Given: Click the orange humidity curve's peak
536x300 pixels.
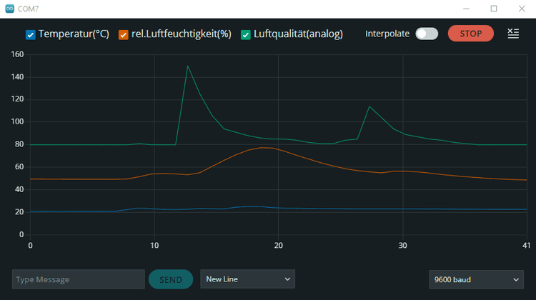Looking at the screenshot, I should (264, 147).
